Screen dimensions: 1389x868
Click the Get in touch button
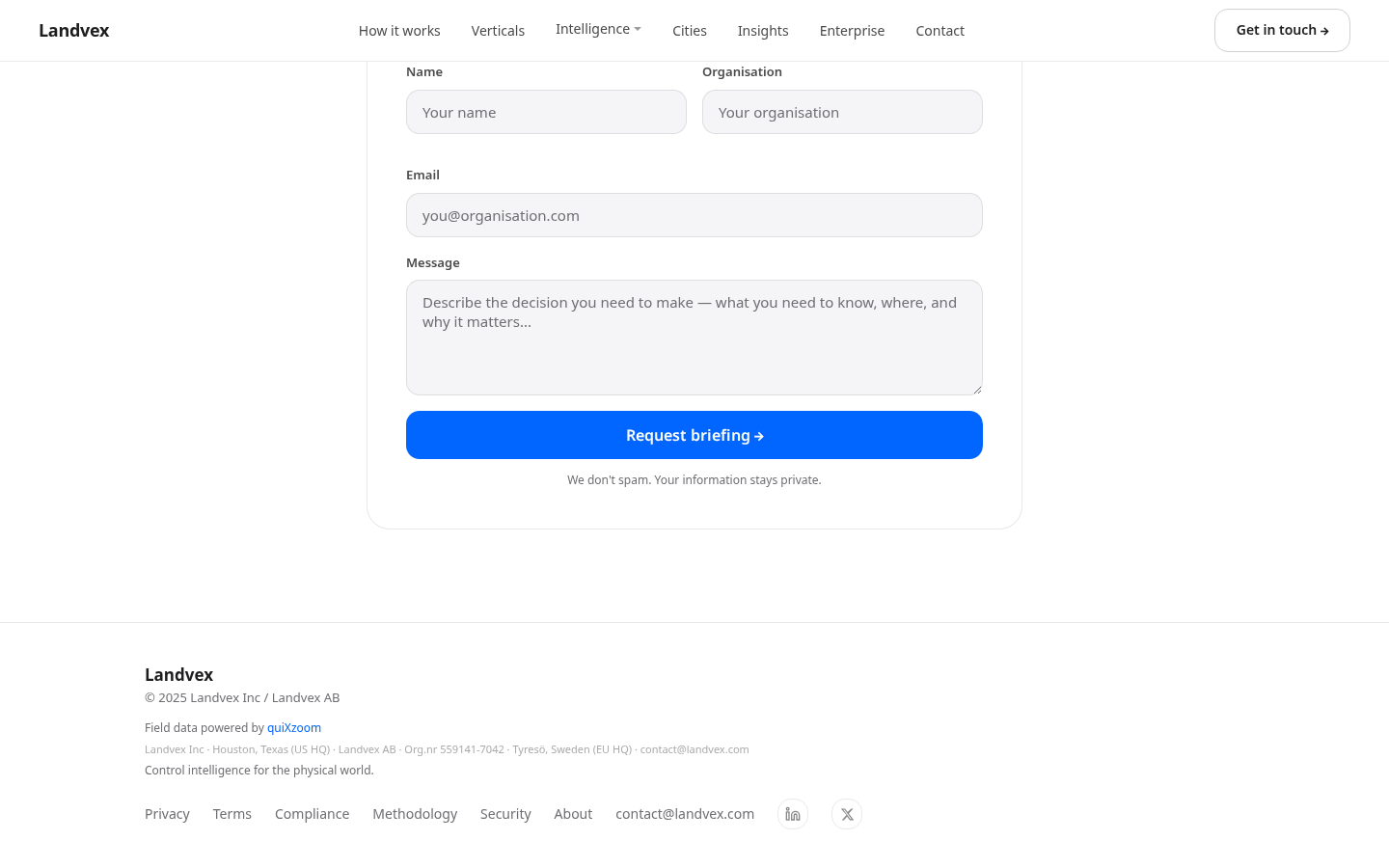(1282, 30)
